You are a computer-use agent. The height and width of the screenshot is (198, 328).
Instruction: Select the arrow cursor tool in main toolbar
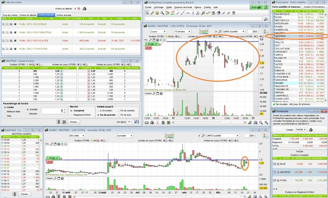point(147,13)
